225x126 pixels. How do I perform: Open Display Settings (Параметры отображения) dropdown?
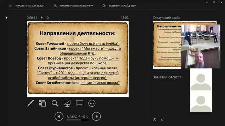click(x=76, y=6)
